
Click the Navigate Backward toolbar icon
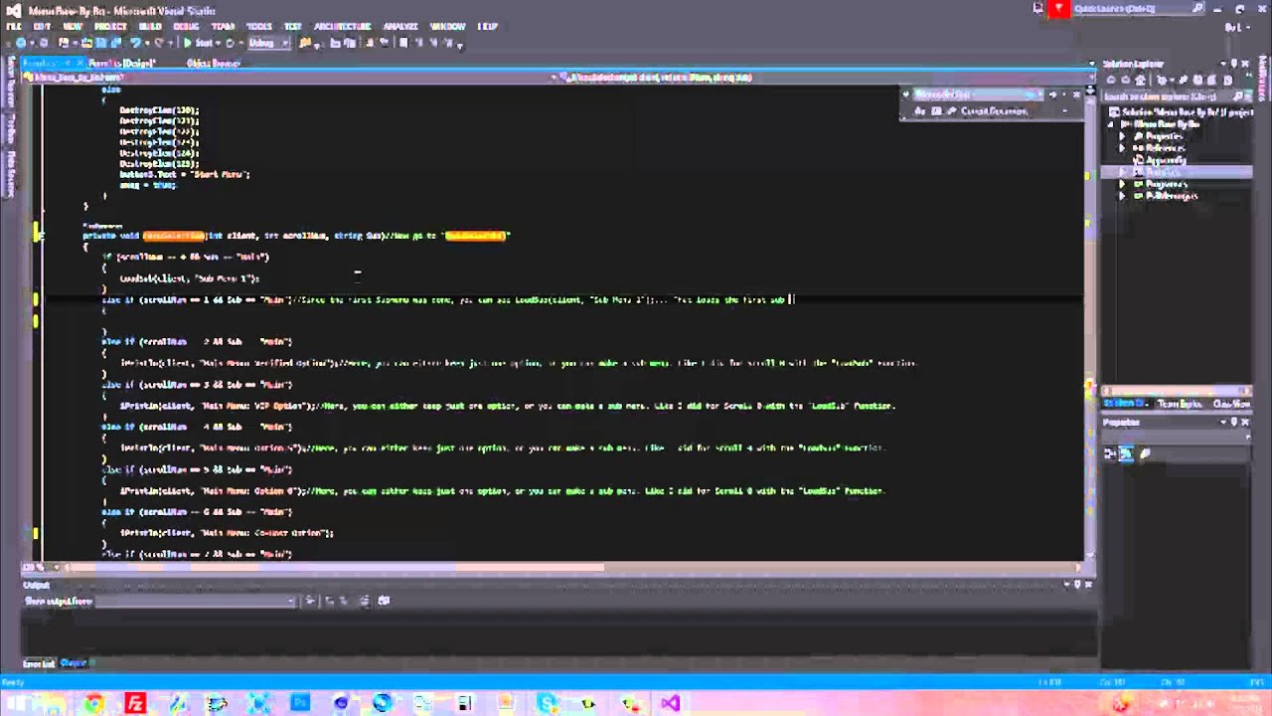[20, 43]
